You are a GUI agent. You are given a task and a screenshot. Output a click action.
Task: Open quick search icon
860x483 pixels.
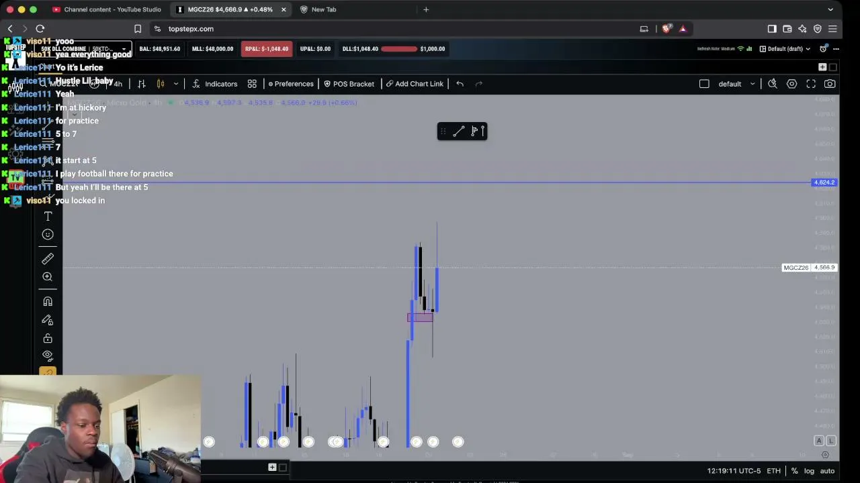pyautogui.click(x=773, y=84)
